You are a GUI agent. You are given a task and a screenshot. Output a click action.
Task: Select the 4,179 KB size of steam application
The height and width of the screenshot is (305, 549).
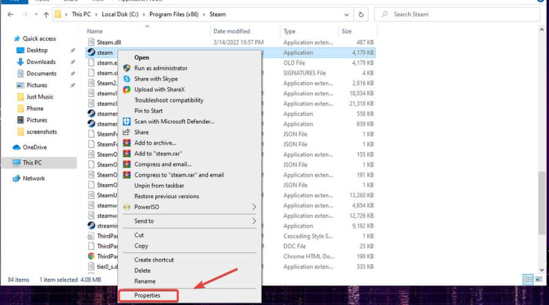363,52
